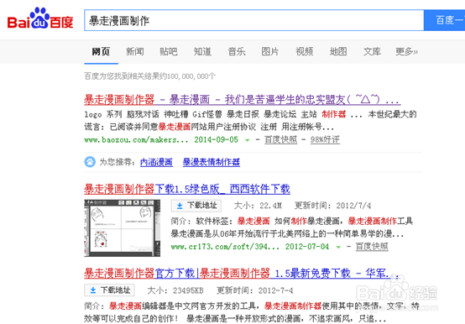Open result 暴走漫画制作器 - 暴走漫画 - 我们是苦逼学生的忠实盟友
The image size is (465, 324).
[x=243, y=100]
